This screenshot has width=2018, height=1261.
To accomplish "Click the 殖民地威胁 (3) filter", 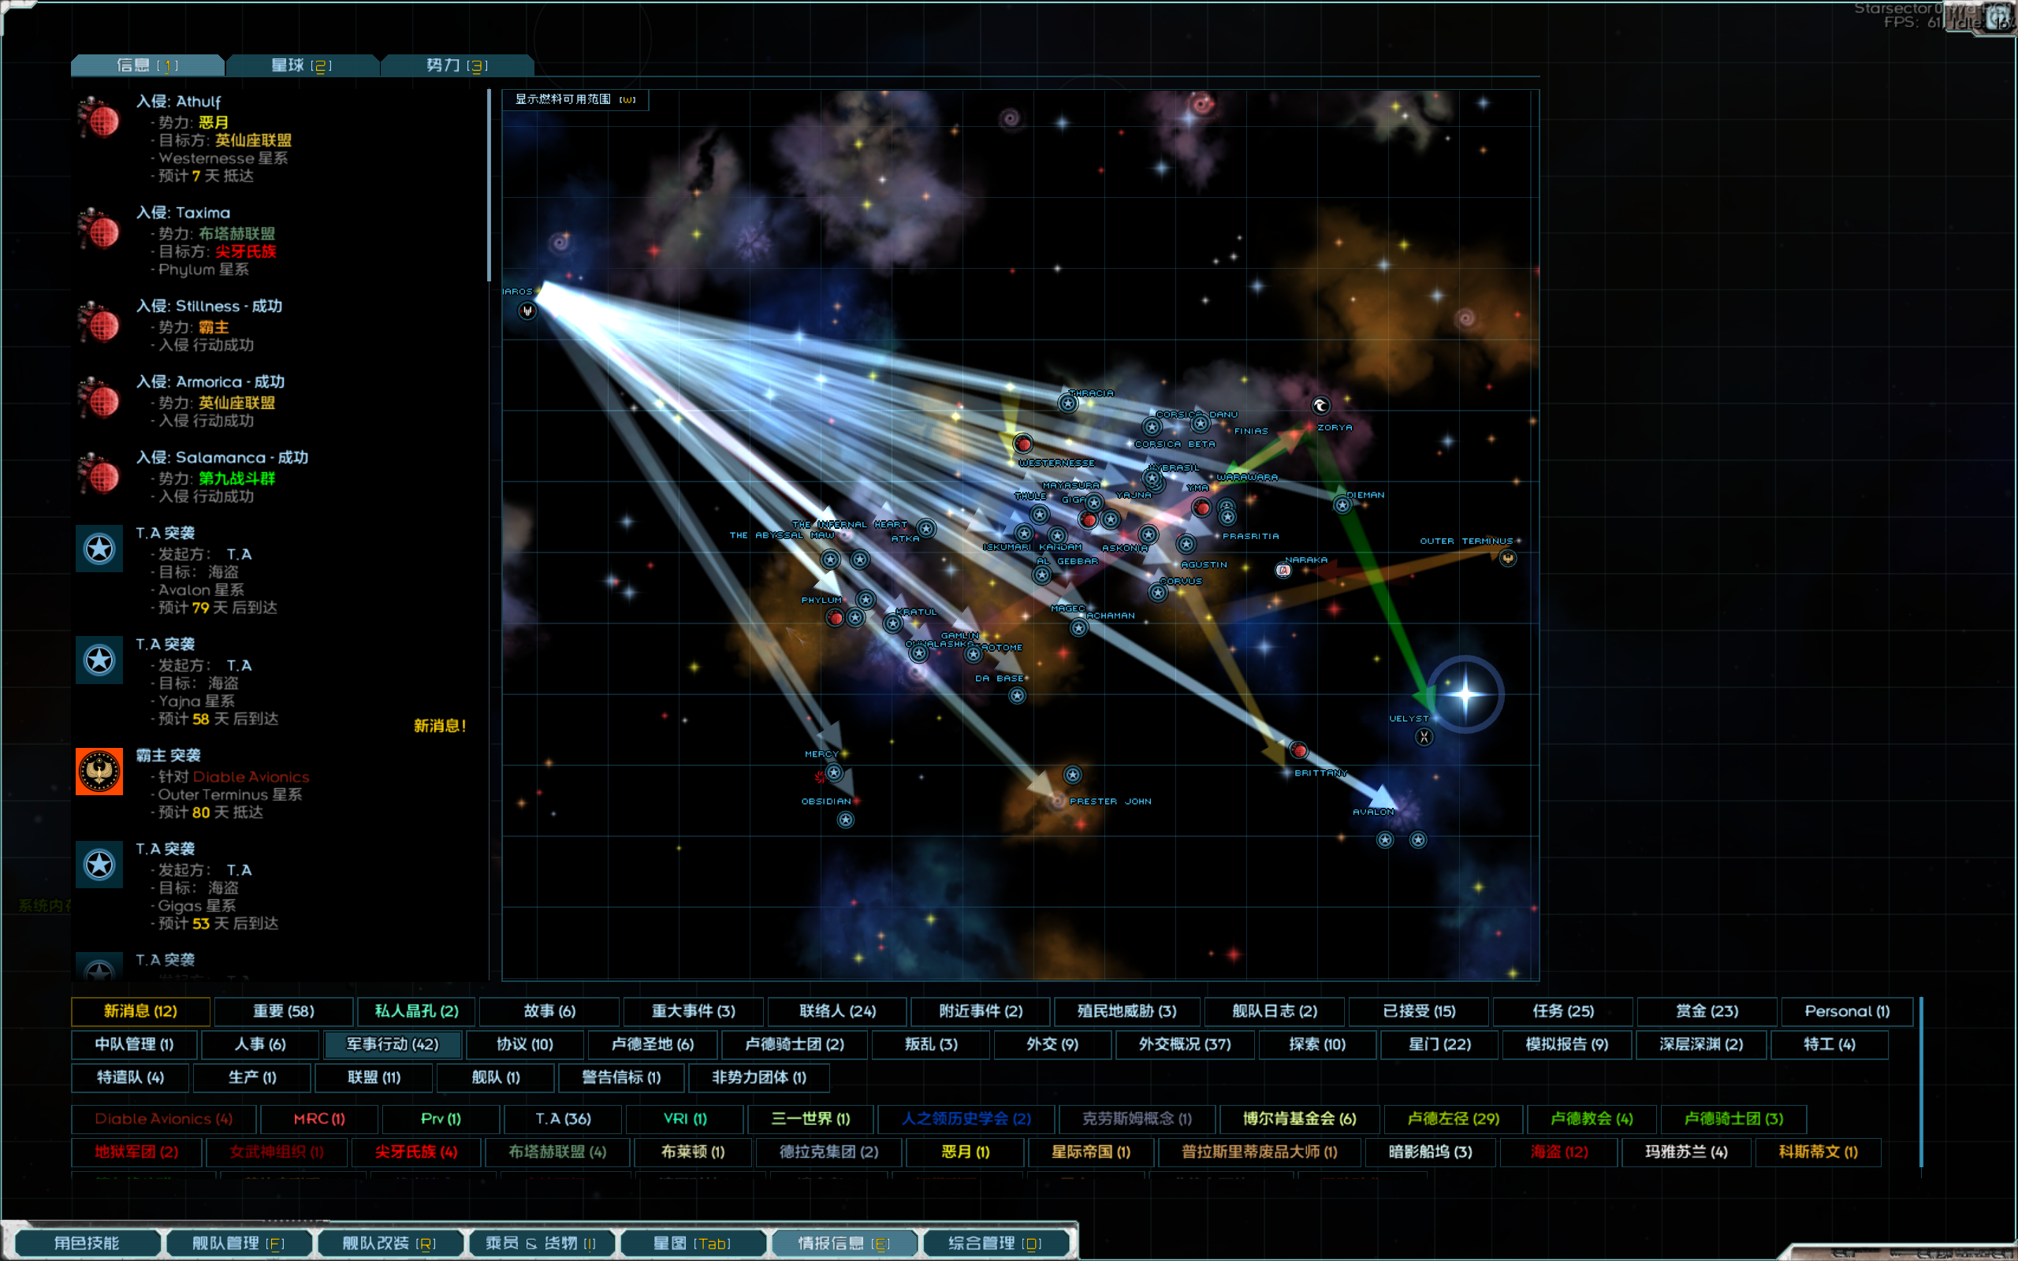I will click(1126, 1011).
